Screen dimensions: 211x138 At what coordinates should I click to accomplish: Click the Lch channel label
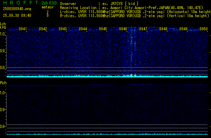(3, 24)
